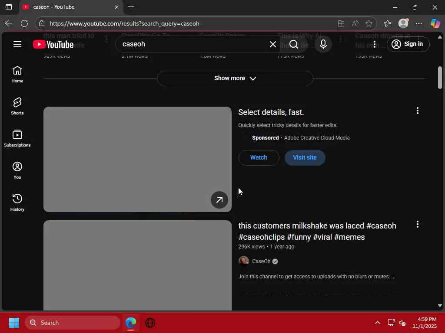Open the globe app on taskbar
The height and width of the screenshot is (333, 445).
[150, 323]
